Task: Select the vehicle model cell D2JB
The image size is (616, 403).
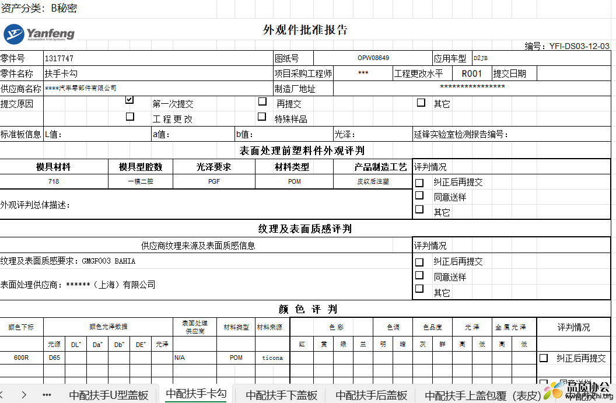Action: [x=541, y=58]
